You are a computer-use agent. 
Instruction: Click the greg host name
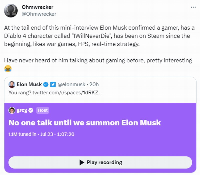click(22, 110)
